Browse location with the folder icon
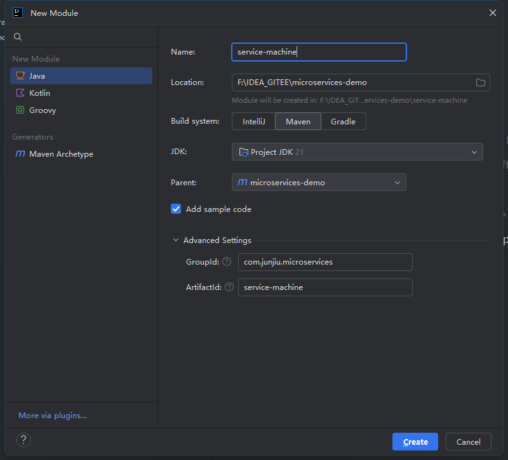508x460 pixels. pyautogui.click(x=481, y=82)
